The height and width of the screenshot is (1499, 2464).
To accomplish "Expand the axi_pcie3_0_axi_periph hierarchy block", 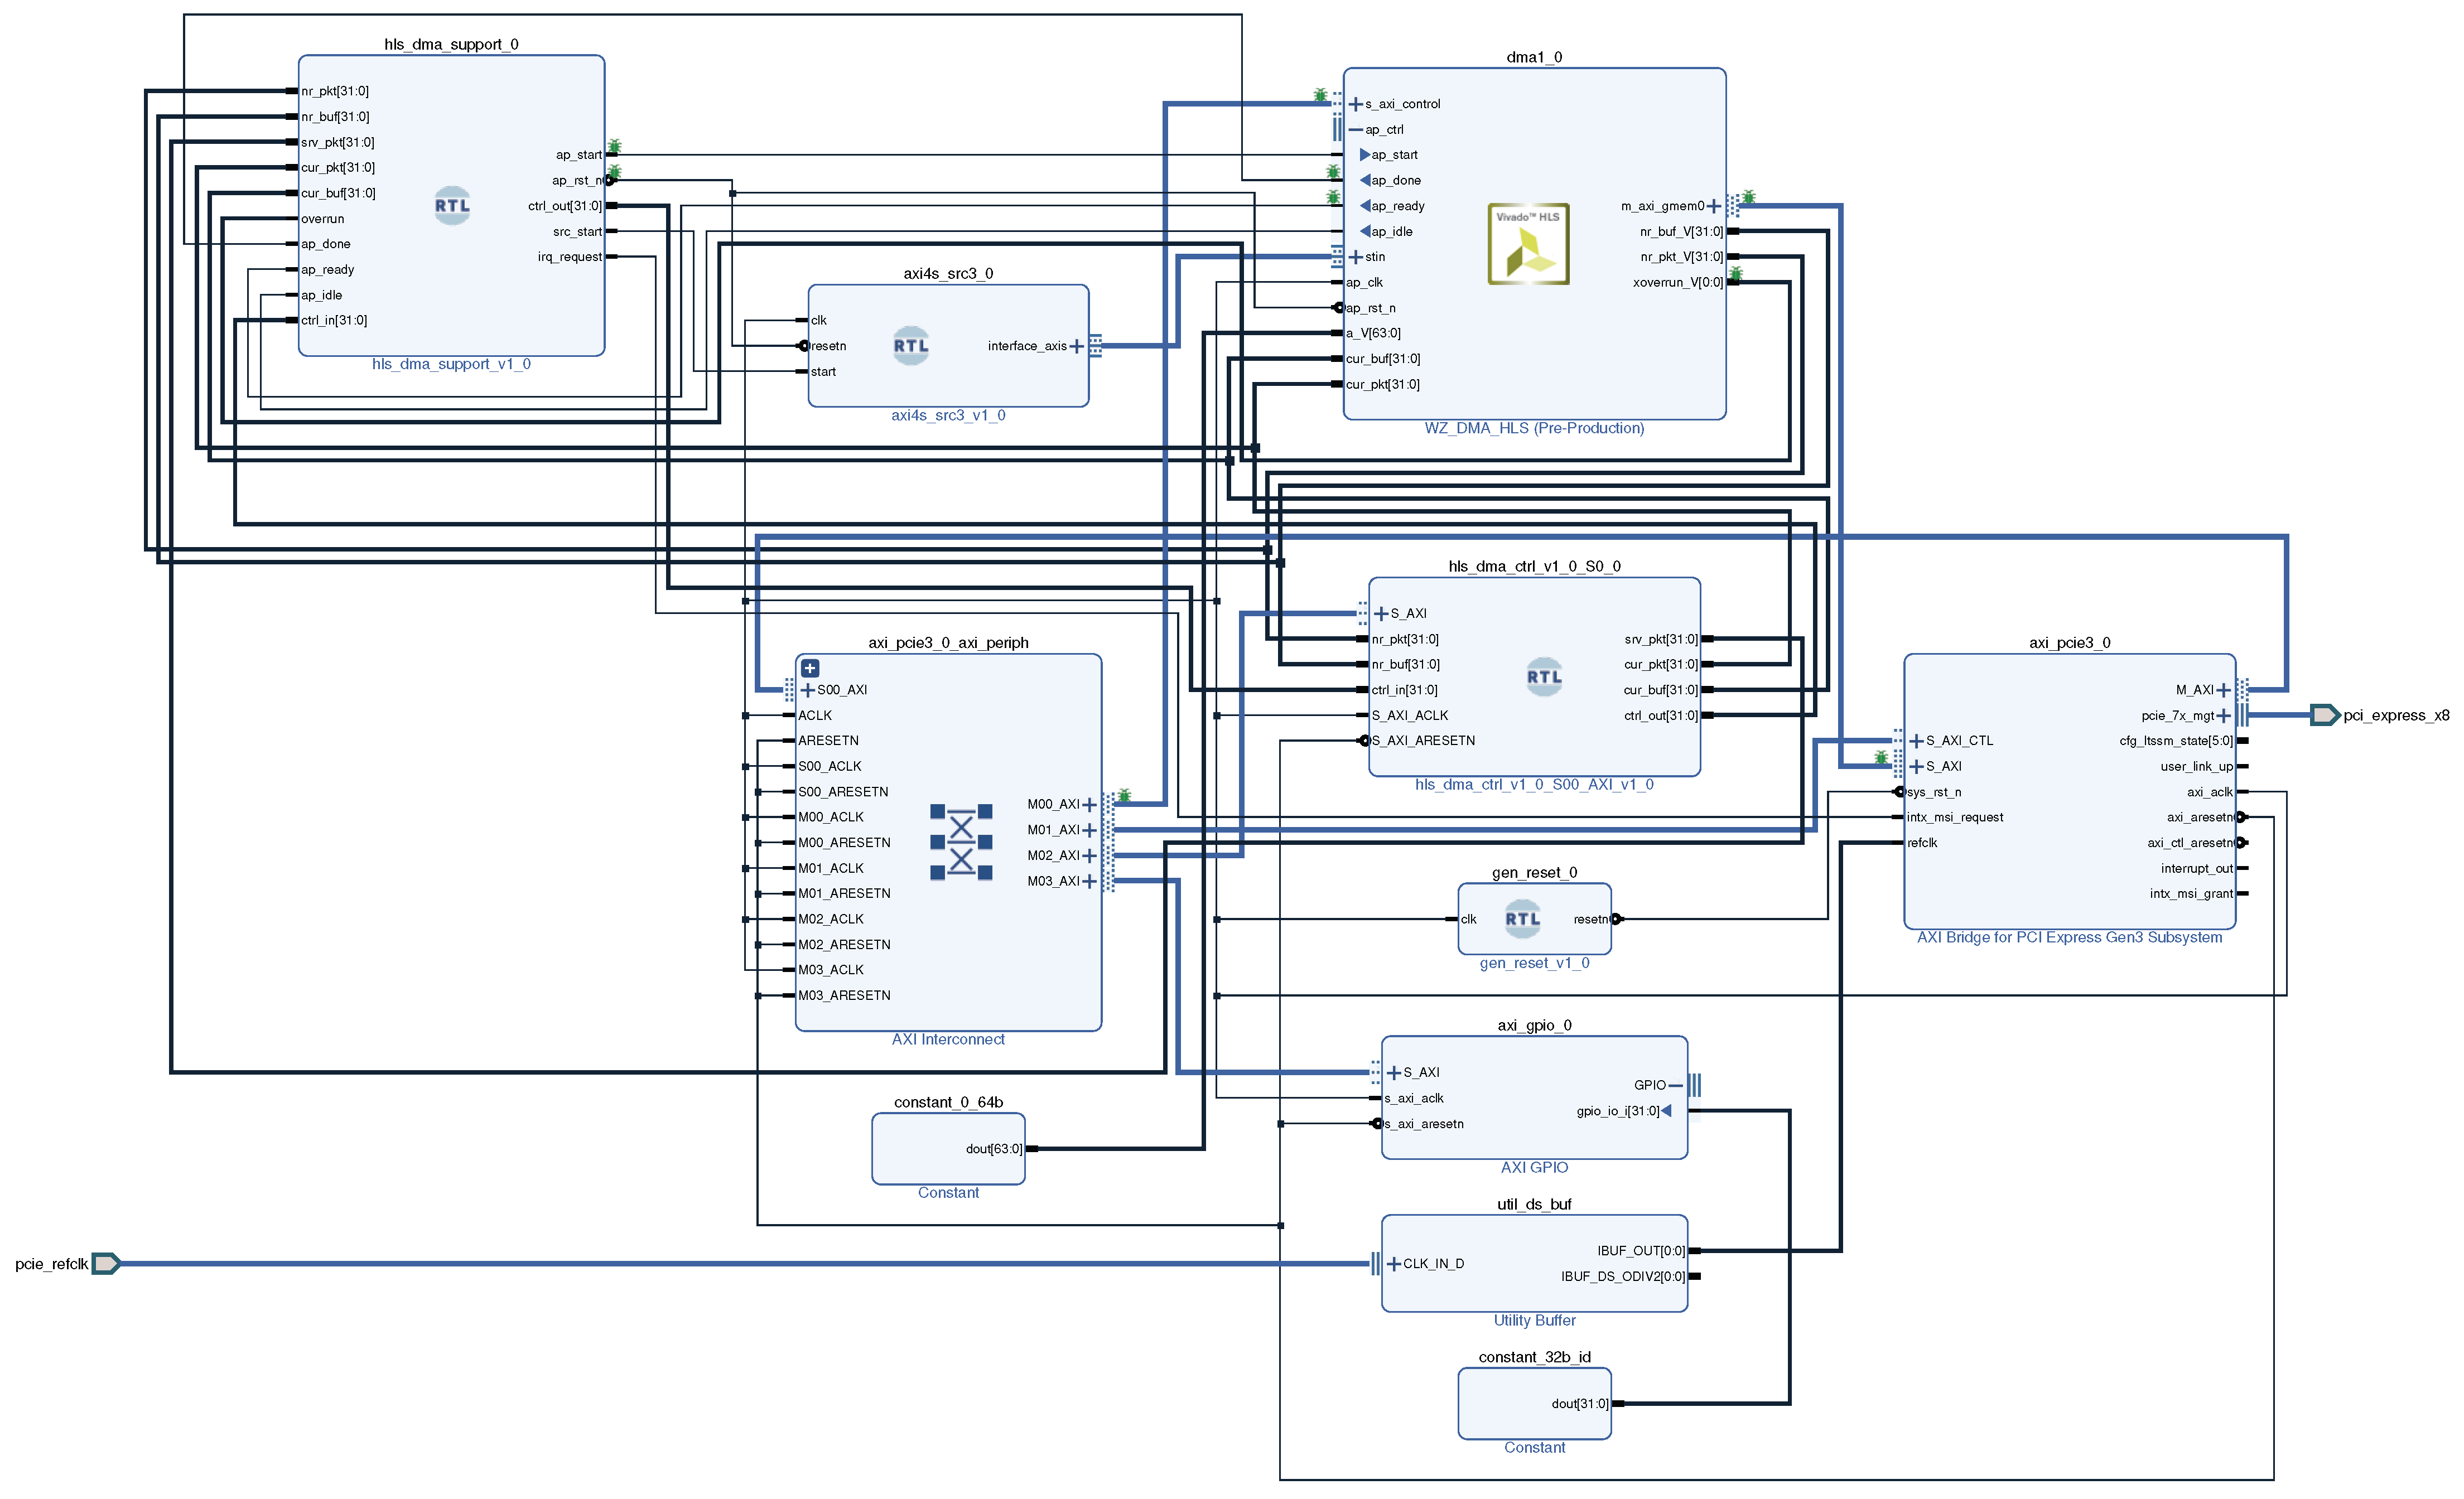I will [x=810, y=668].
